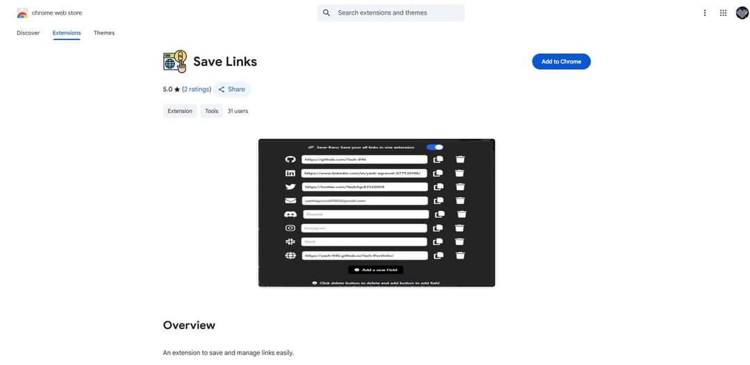Click the search magnifier icon
The height and width of the screenshot is (365, 750).
click(326, 12)
